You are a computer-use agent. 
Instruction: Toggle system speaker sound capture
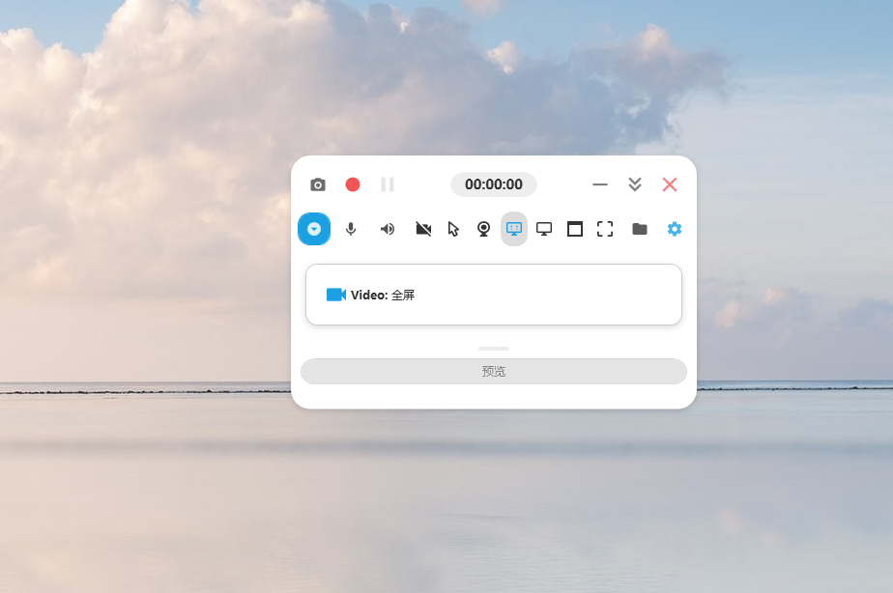(388, 229)
